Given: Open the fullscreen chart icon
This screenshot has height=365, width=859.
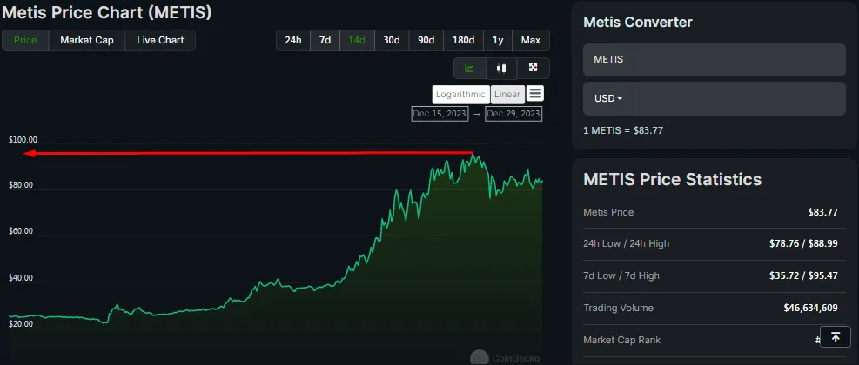Looking at the screenshot, I should point(533,68).
